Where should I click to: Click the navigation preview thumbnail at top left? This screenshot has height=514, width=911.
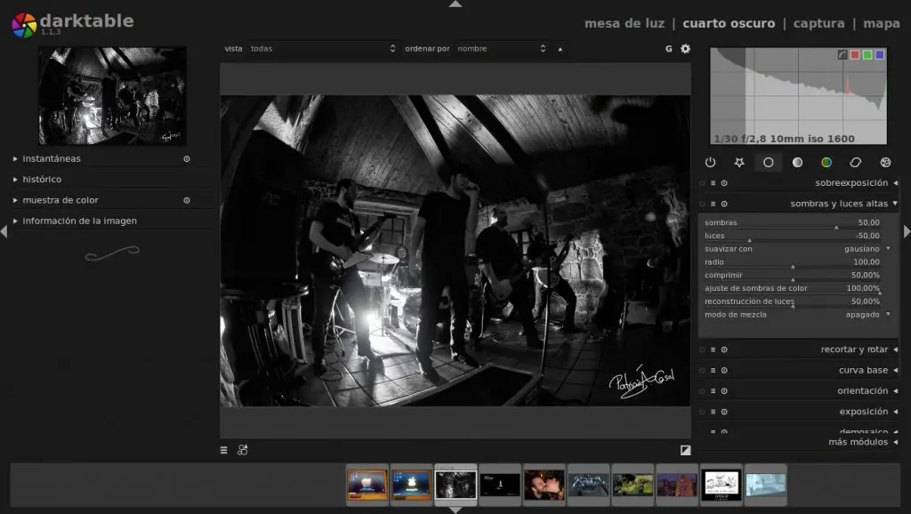coord(113,96)
